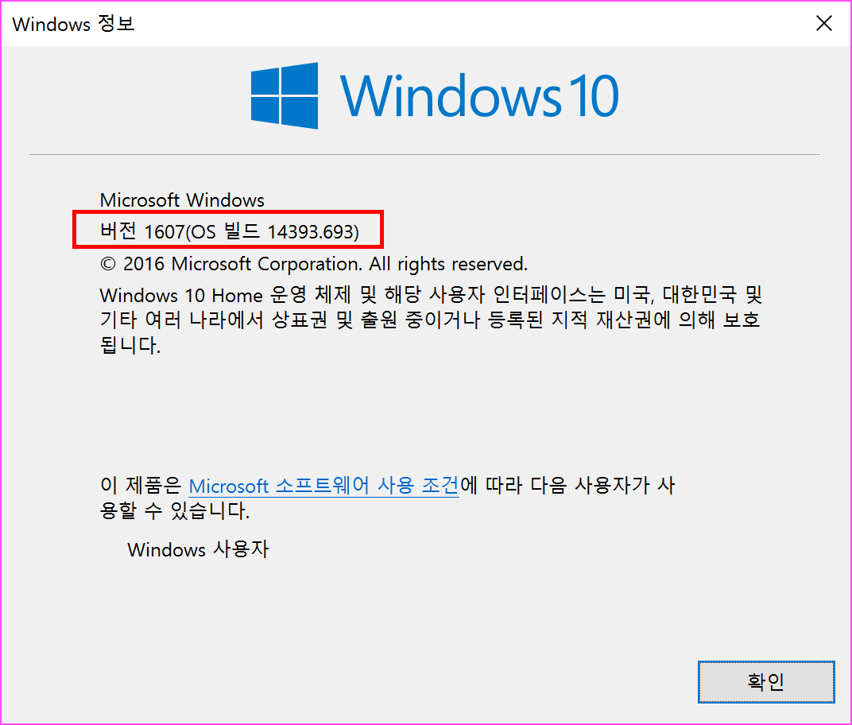852x725 pixels.
Task: Click the Windows 10 Home 운영 체제 sentence
Action: point(432,295)
